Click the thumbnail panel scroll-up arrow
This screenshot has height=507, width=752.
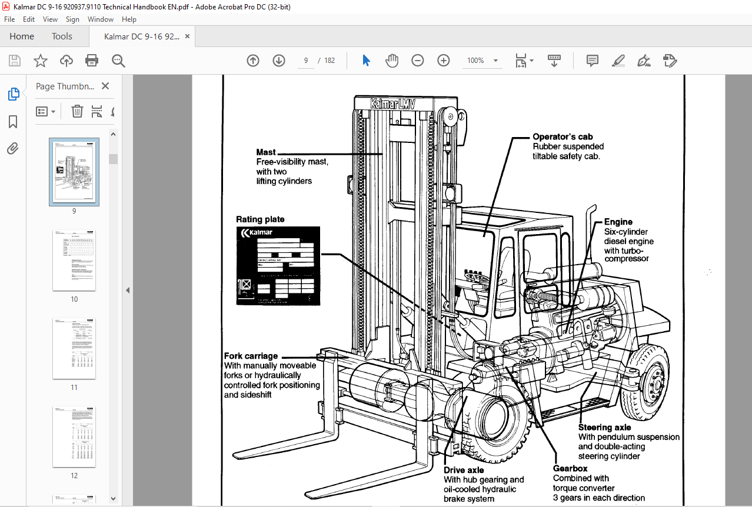click(x=114, y=134)
